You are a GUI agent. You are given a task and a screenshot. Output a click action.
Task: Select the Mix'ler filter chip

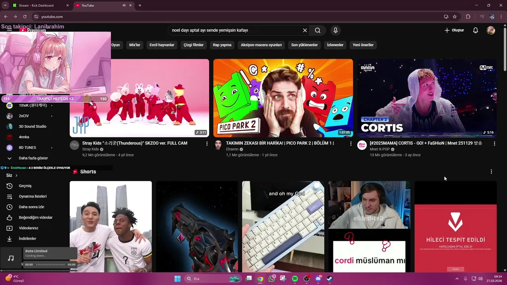tap(135, 45)
